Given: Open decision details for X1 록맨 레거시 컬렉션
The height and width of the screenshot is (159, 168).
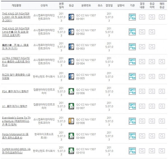Looking at the screenshot, I should 142,106.
